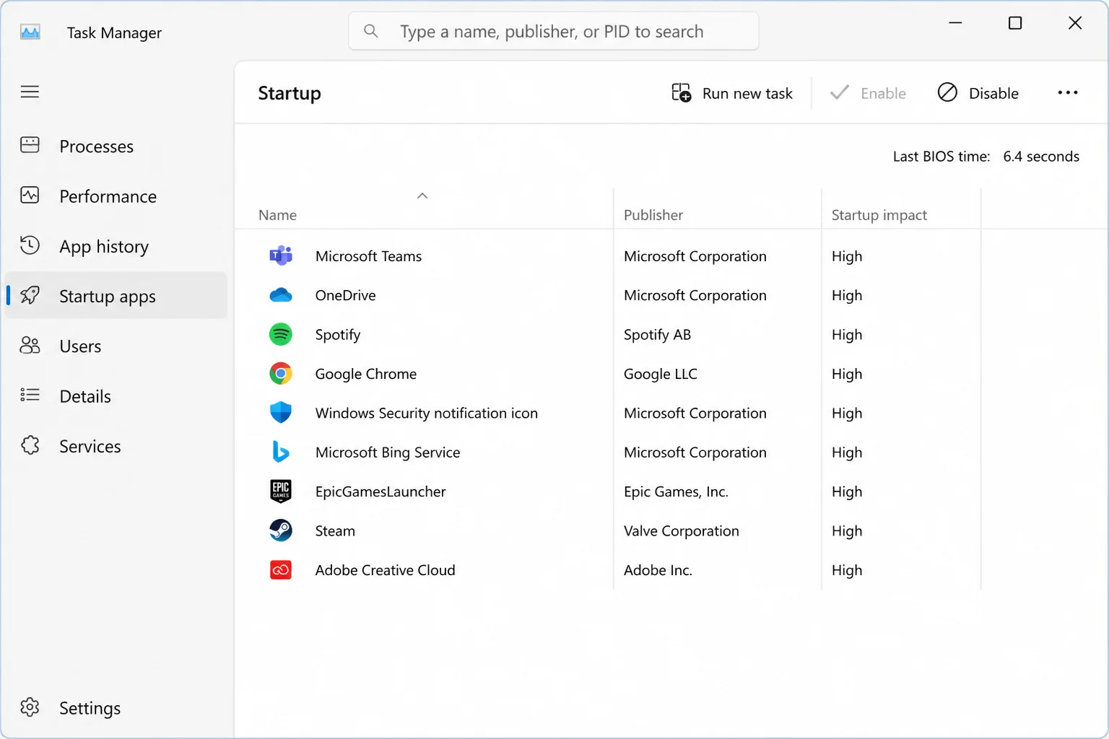Select the OneDrive cloud icon

pyautogui.click(x=281, y=295)
